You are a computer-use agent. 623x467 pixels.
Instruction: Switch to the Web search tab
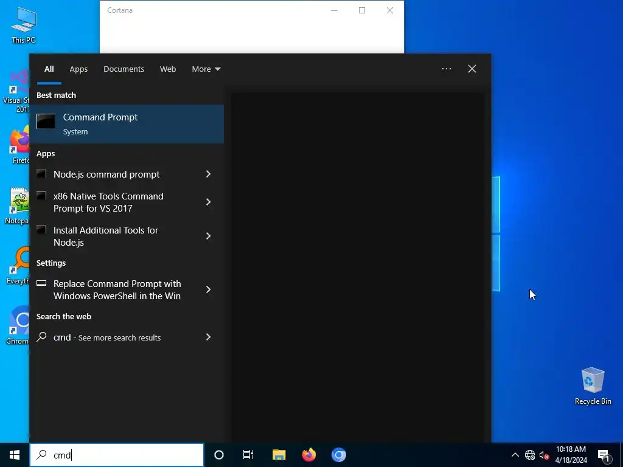pyautogui.click(x=168, y=69)
